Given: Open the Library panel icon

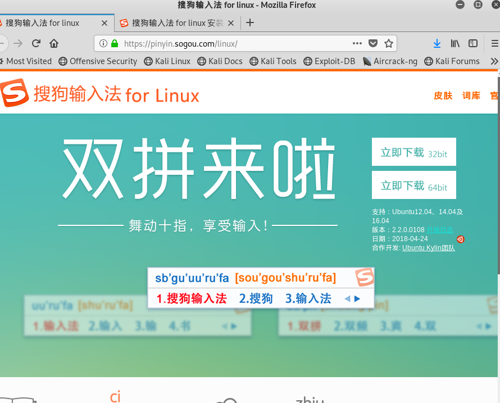Looking at the screenshot, I should [456, 43].
